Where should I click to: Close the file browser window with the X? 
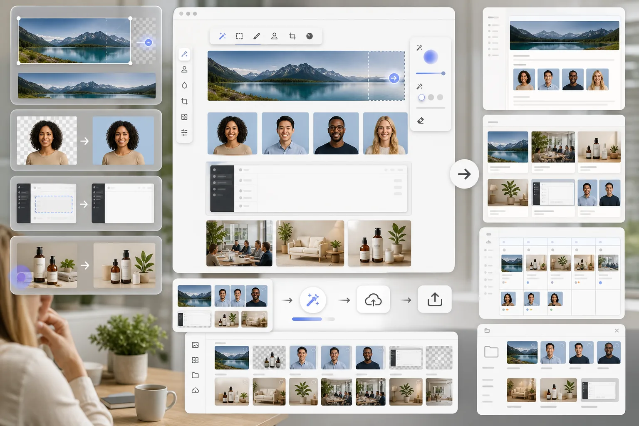(617, 331)
